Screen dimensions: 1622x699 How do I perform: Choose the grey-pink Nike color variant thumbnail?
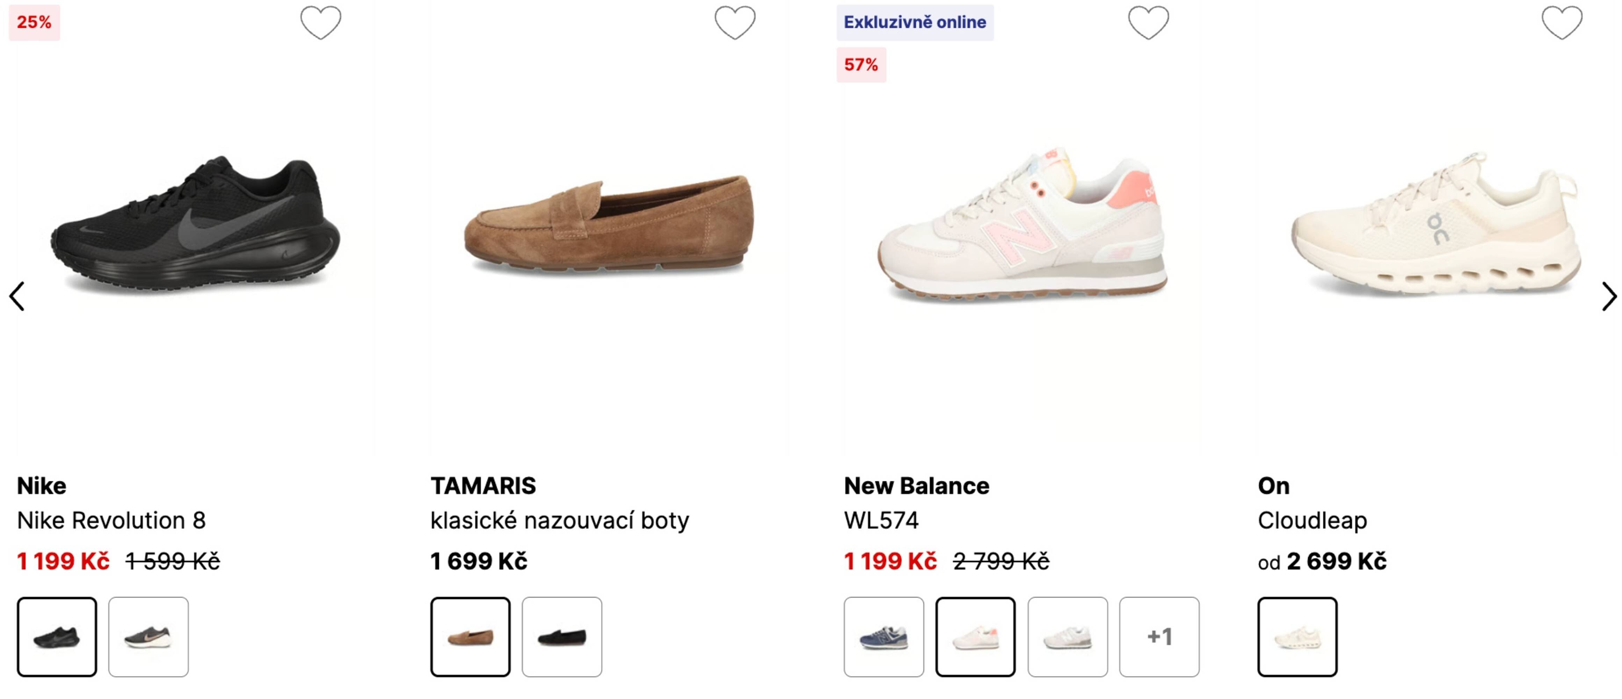[148, 637]
